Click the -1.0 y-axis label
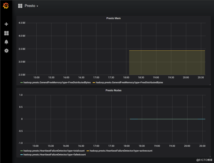Viewport: 214px width, 163px height. pos(21,143)
